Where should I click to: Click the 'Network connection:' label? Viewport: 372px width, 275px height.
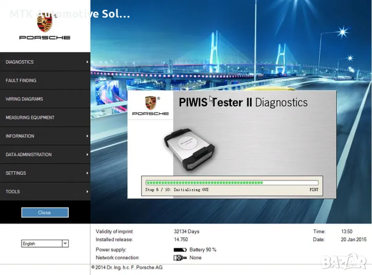pos(118,258)
